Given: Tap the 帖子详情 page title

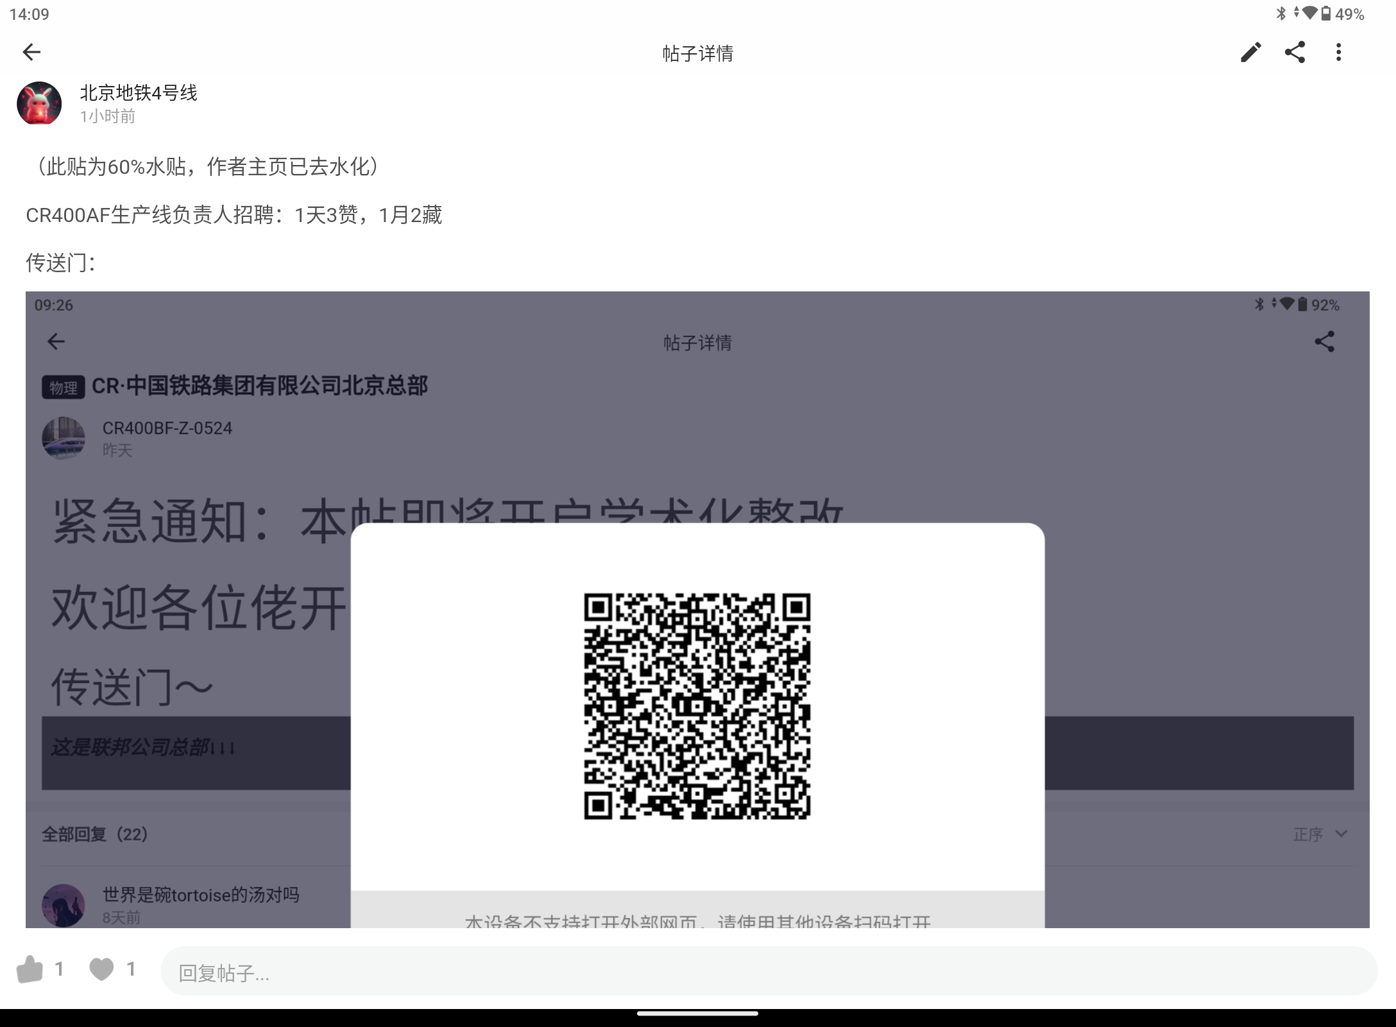Looking at the screenshot, I should point(698,53).
